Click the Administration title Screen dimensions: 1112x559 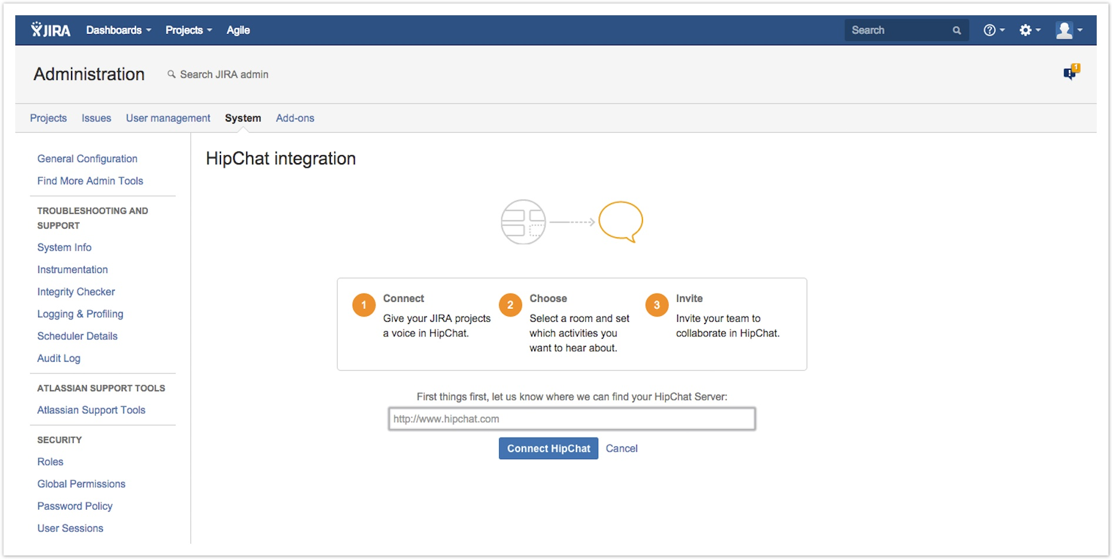point(89,74)
